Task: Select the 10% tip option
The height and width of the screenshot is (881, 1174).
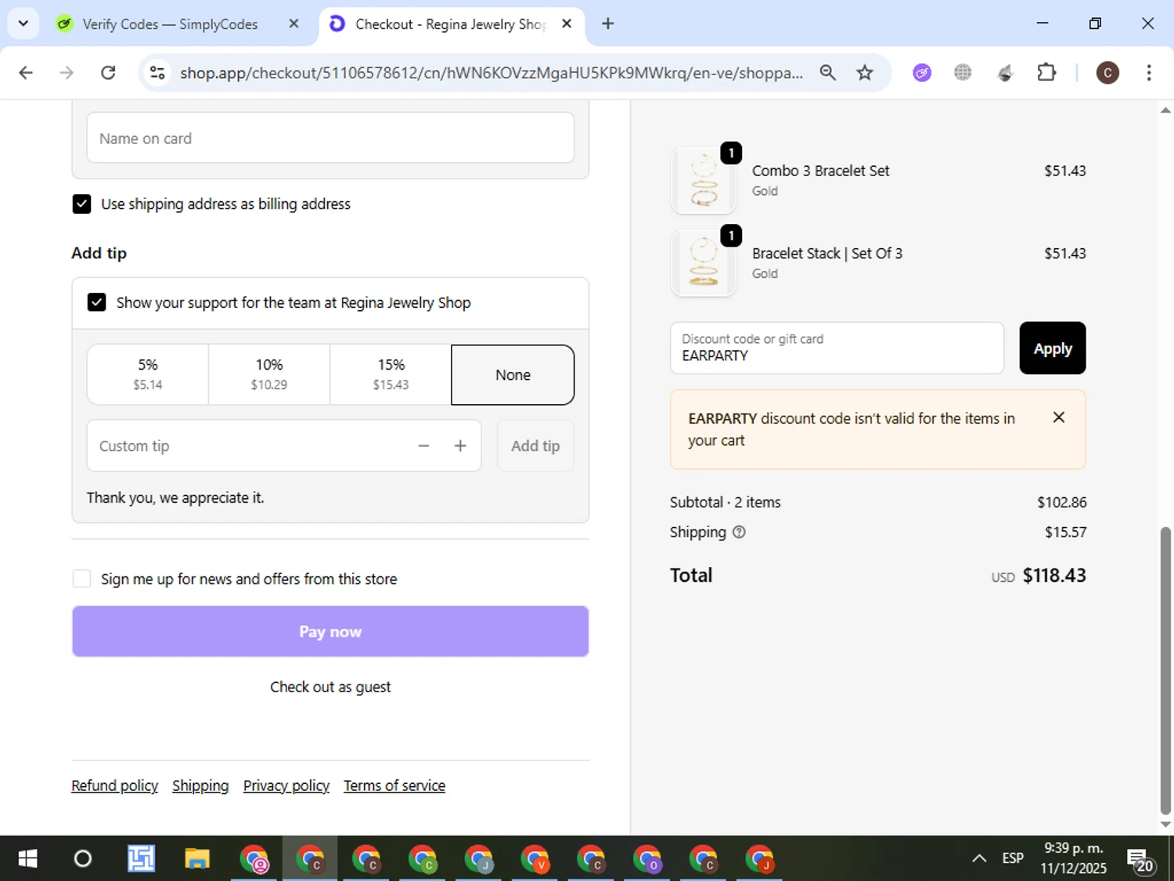Action: (x=269, y=374)
